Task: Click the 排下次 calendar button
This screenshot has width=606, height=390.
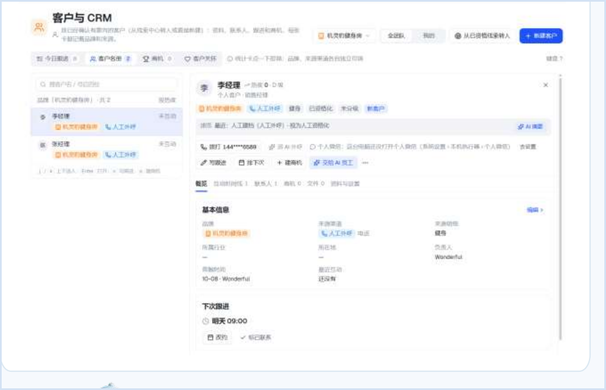Action: tap(251, 163)
